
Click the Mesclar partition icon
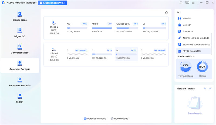pyautogui.click(x=180, y=18)
